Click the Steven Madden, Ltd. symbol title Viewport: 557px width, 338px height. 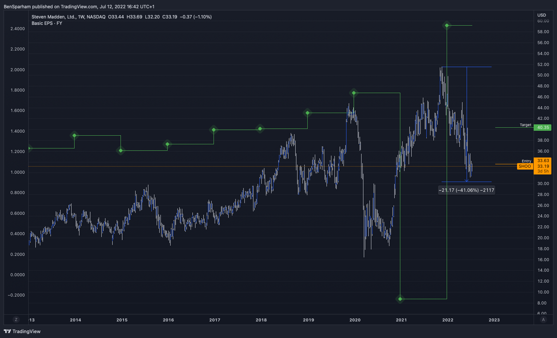(x=53, y=17)
